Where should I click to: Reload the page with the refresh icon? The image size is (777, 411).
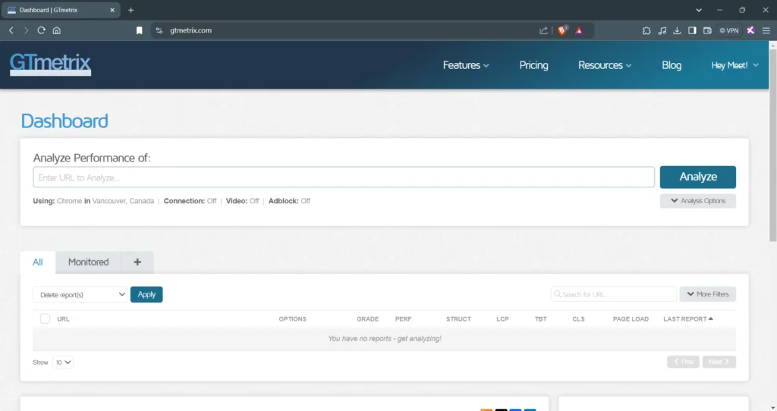[42, 30]
